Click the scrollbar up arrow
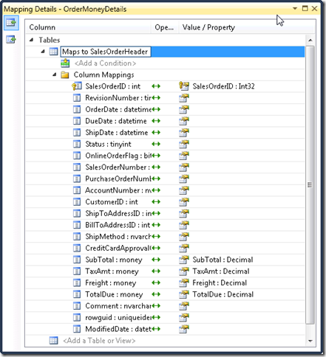Viewport: 326px width, 357px height. click(310, 40)
